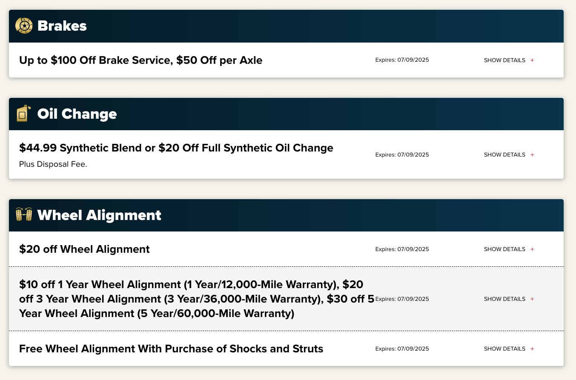This screenshot has height=380, width=576.
Task: Show details for the 1/3/5 Year alignment offer
Action: [x=504, y=299]
